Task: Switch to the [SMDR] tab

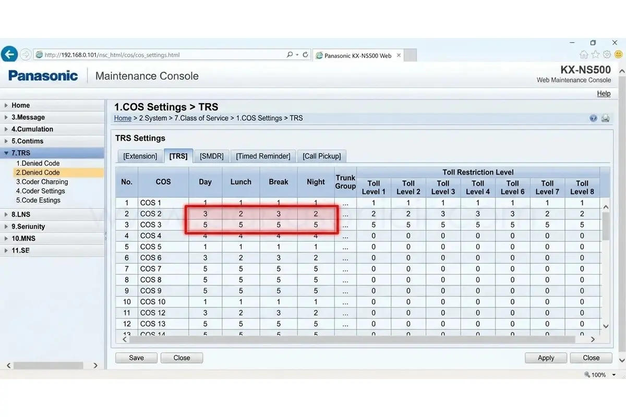Action: pos(212,156)
